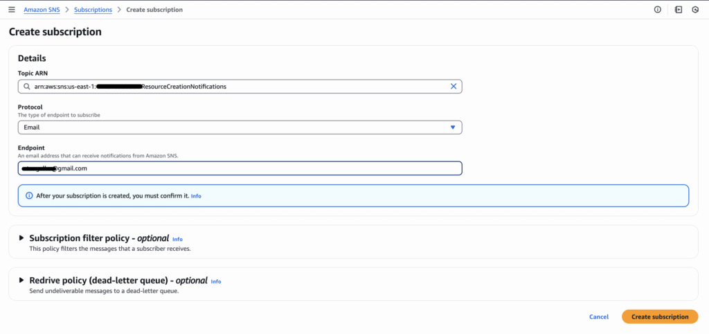709x334 pixels.
Task: Open the hamburger navigation menu
Action: (x=12, y=10)
